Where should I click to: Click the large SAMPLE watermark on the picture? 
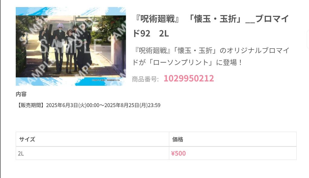pyautogui.click(x=71, y=46)
